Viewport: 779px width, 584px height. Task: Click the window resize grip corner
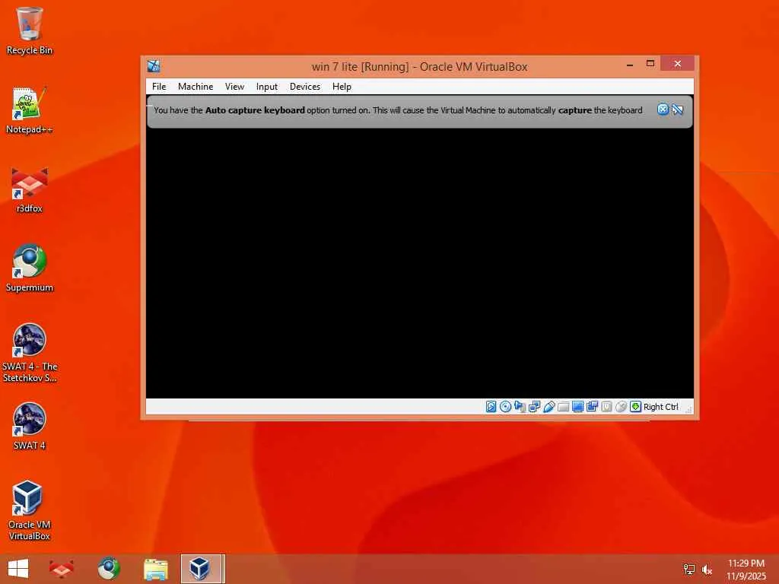688,410
